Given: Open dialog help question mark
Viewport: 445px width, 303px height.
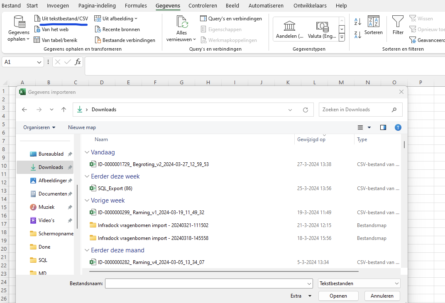Looking at the screenshot, I should coord(398,127).
